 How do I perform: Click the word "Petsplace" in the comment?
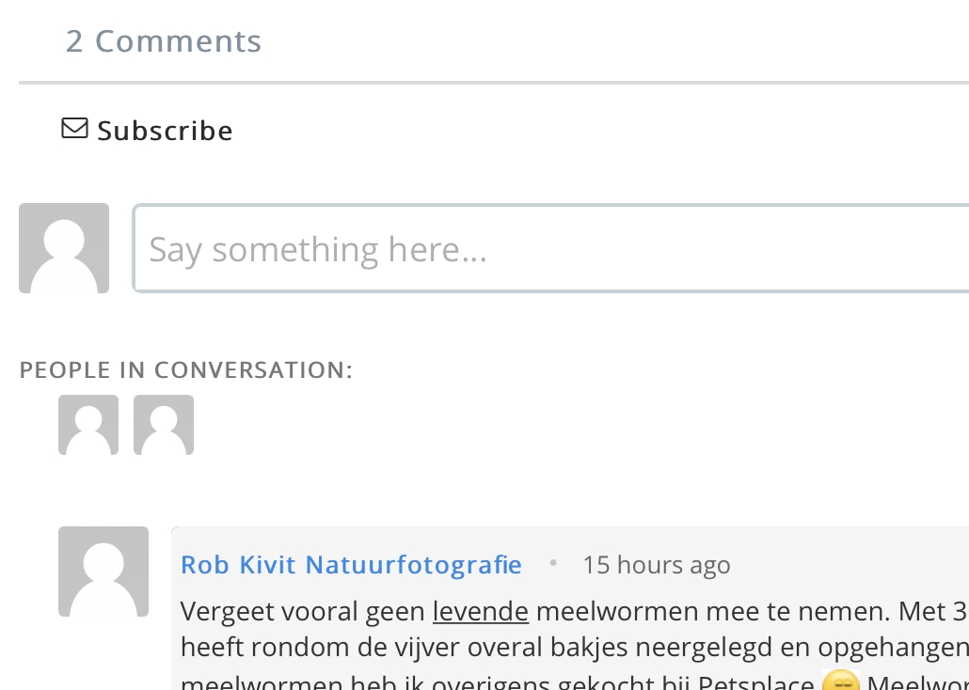pos(755,683)
